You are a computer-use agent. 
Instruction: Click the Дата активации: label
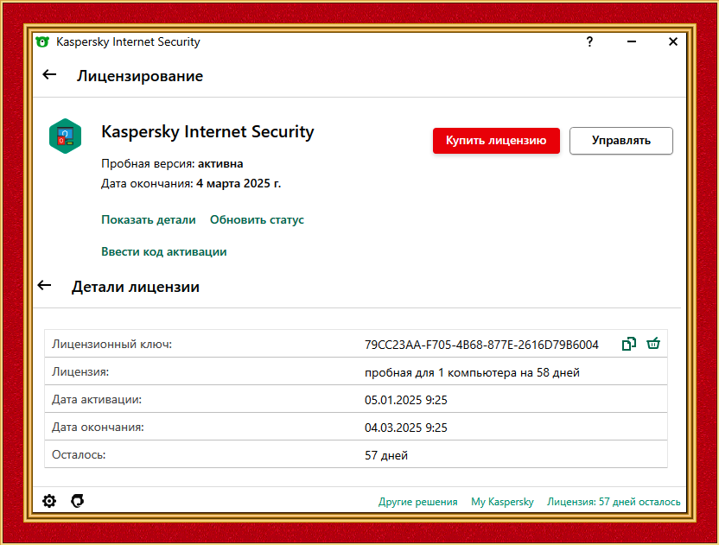point(97,400)
